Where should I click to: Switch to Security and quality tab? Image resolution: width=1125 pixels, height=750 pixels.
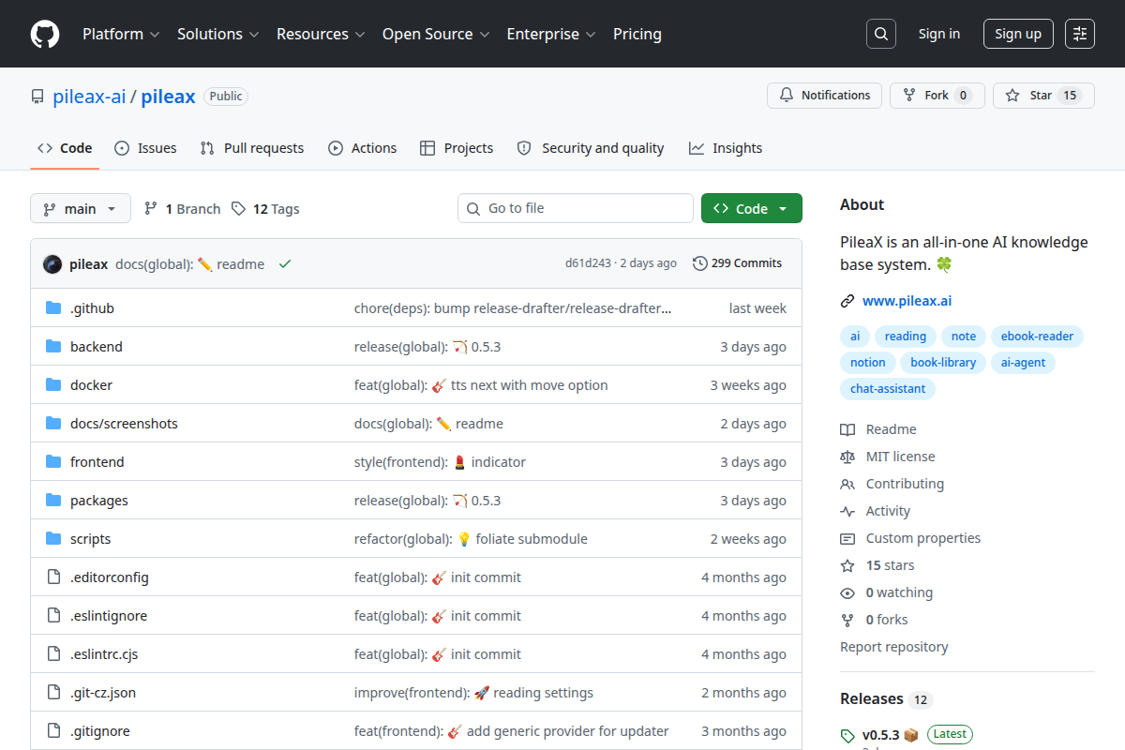591,148
